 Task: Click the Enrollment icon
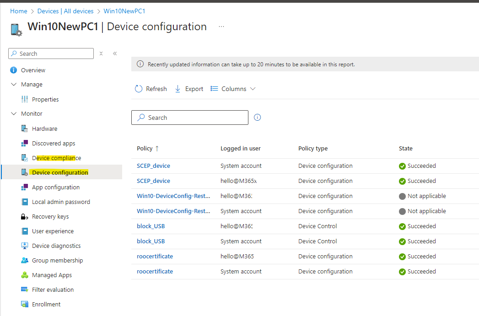click(x=25, y=305)
